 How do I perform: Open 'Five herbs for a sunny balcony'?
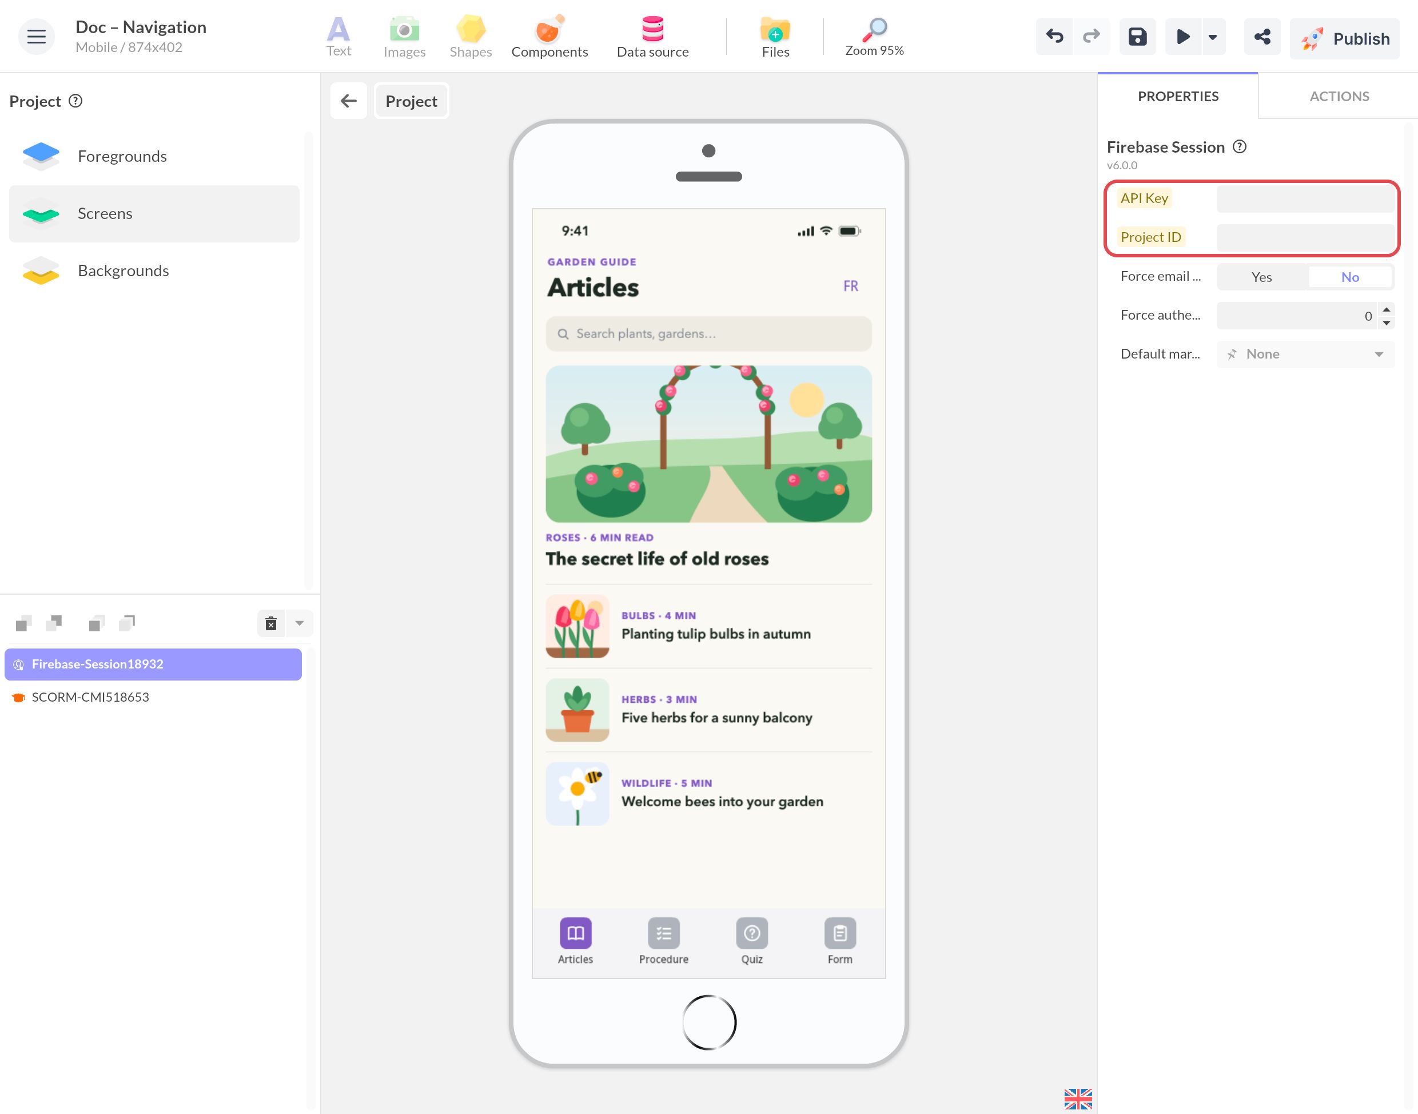point(716,718)
